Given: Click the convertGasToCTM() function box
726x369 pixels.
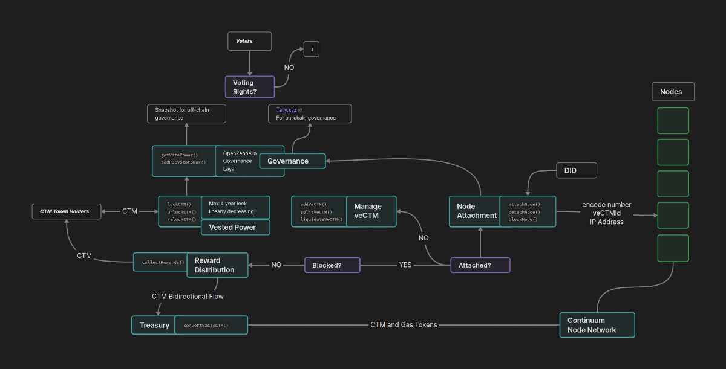Looking at the screenshot, I should point(211,325).
